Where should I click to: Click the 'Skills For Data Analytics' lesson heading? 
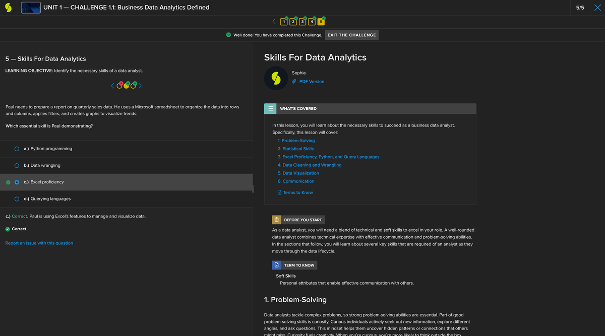click(x=315, y=57)
